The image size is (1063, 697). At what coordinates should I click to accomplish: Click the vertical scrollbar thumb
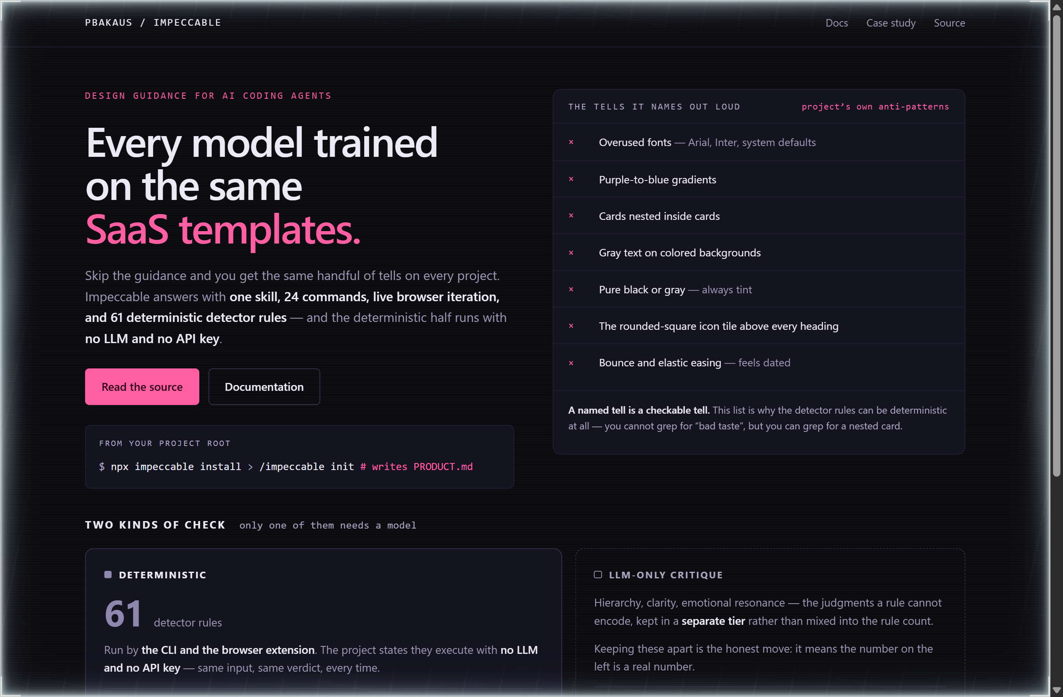(1056, 246)
